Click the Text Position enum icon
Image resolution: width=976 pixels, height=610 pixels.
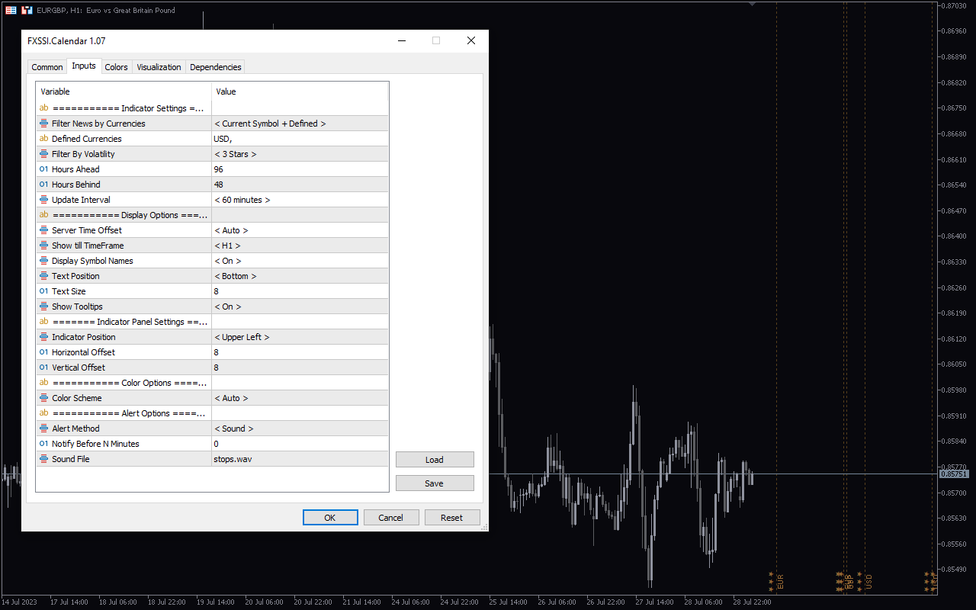[x=43, y=276]
